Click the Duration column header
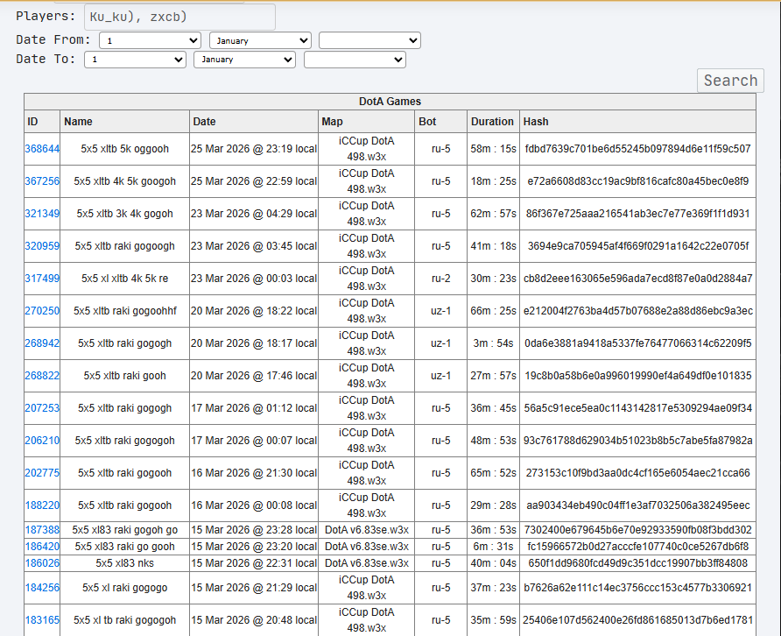The width and height of the screenshot is (781, 636). pos(493,122)
